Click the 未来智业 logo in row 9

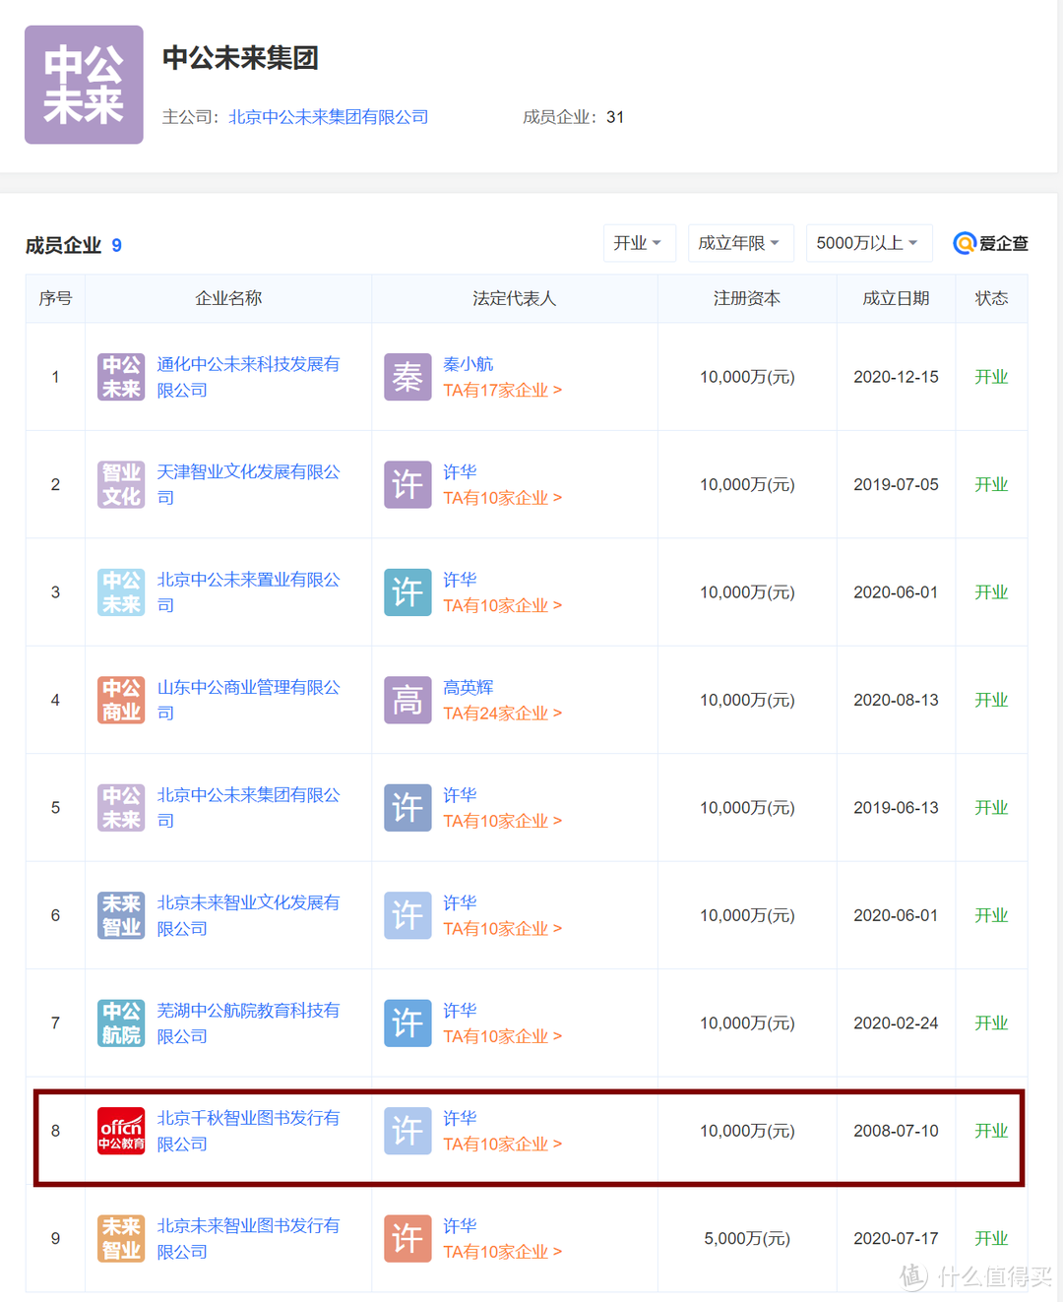[x=120, y=1238]
